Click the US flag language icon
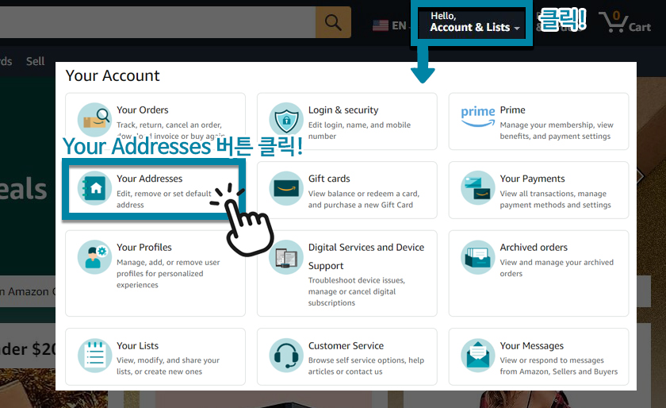 380,26
